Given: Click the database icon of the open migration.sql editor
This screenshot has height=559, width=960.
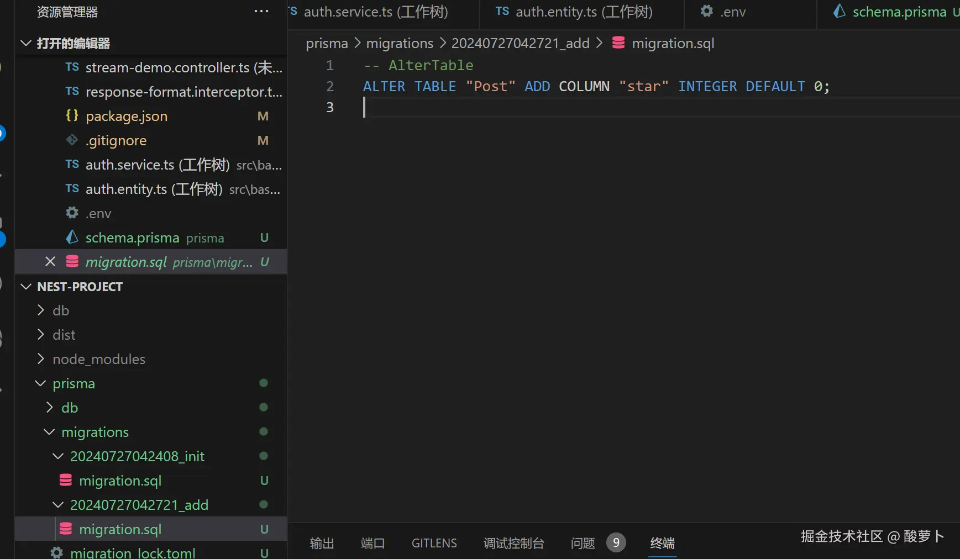Looking at the screenshot, I should (x=72, y=261).
